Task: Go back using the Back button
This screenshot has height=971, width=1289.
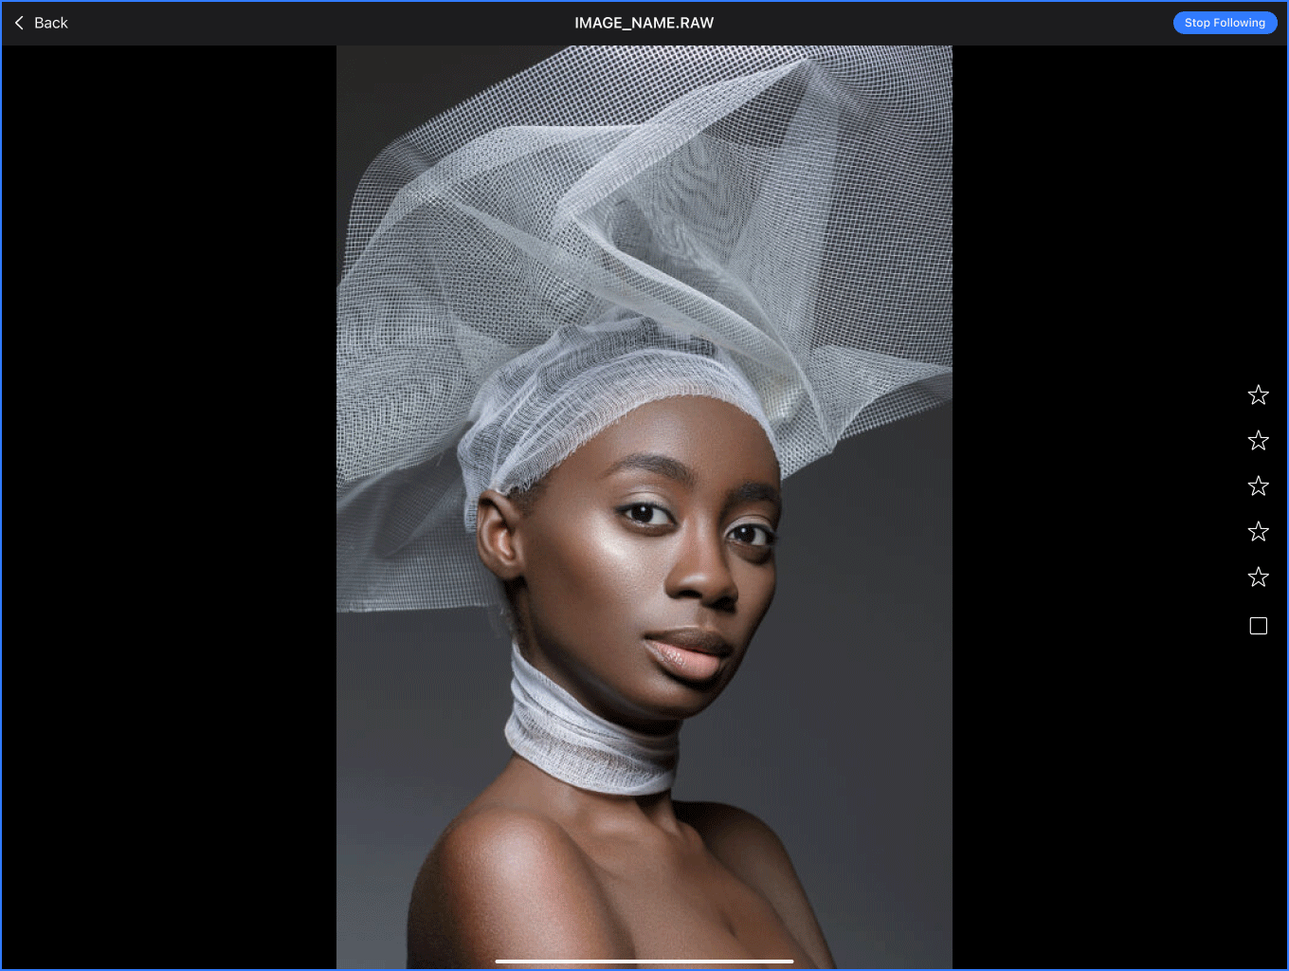Action: [41, 23]
